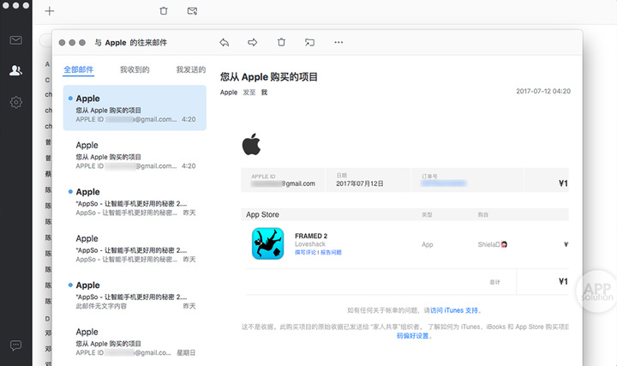Open the settings gear in sidebar
Viewport: 617px width, 366px height.
click(15, 102)
